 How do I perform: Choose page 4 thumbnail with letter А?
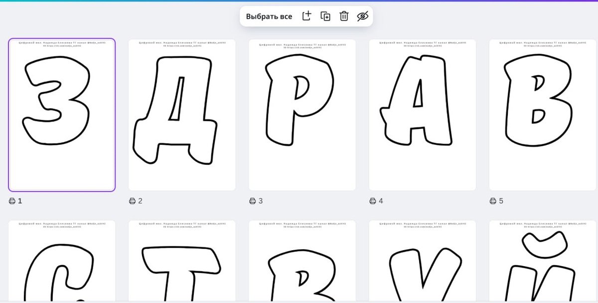pos(423,115)
